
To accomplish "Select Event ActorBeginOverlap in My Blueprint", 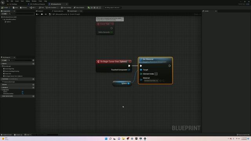I will (x=11, y=71).
